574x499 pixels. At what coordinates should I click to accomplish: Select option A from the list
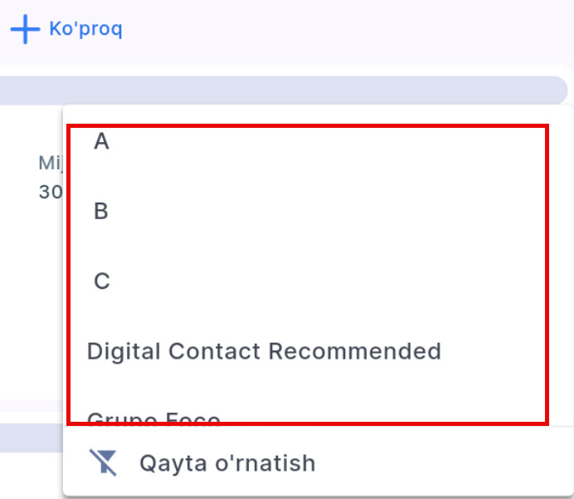101,142
